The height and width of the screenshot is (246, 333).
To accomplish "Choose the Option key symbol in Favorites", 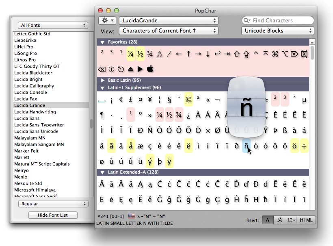I will tap(285, 54).
